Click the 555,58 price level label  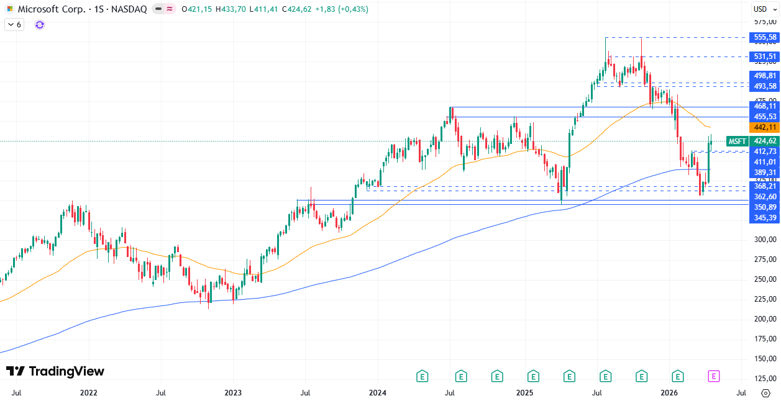(x=764, y=37)
